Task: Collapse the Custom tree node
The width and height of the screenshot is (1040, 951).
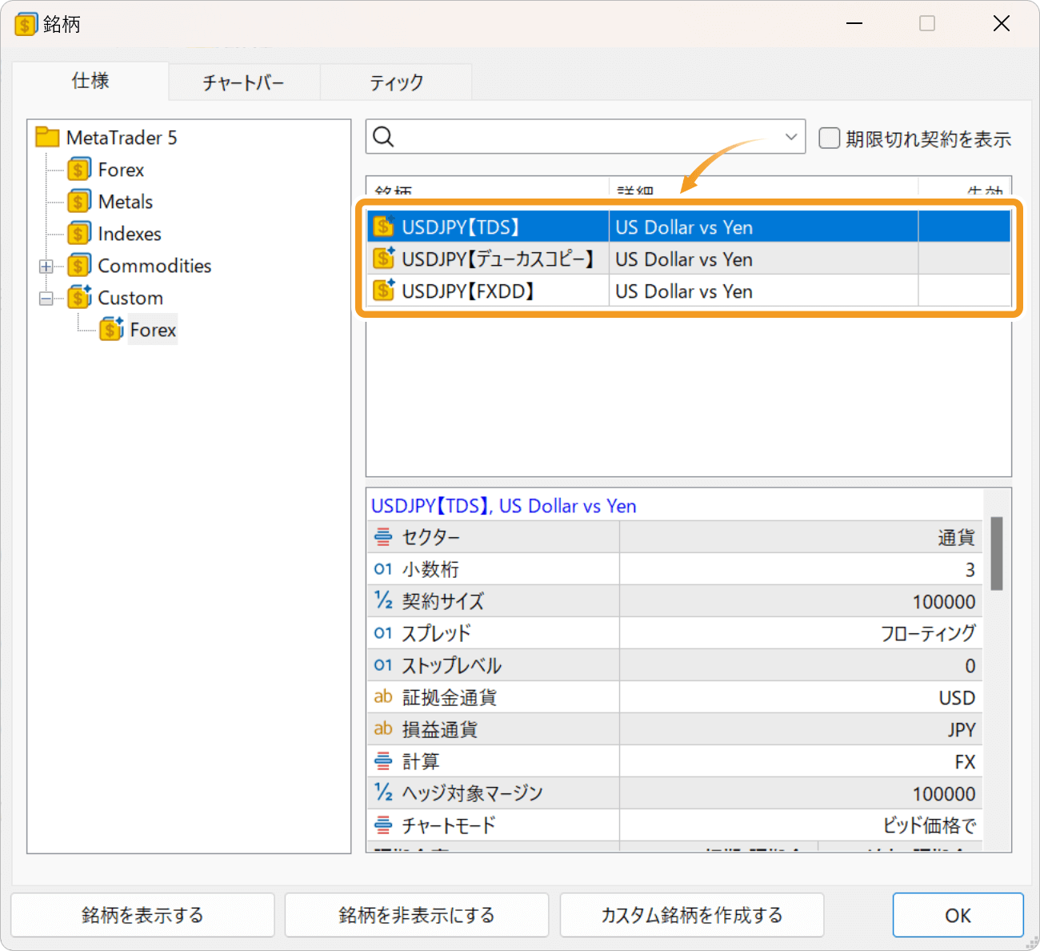Action: point(46,299)
